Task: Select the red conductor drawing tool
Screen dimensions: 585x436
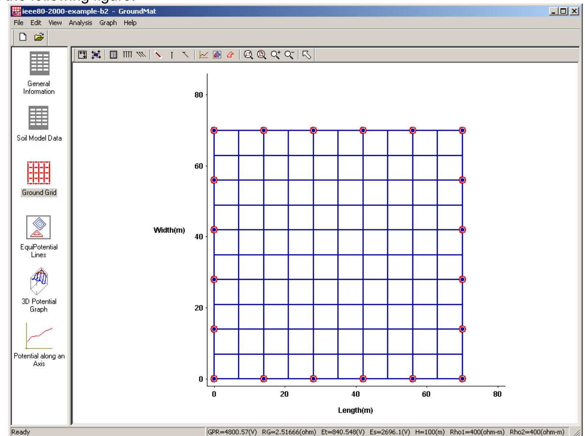Action: (158, 55)
